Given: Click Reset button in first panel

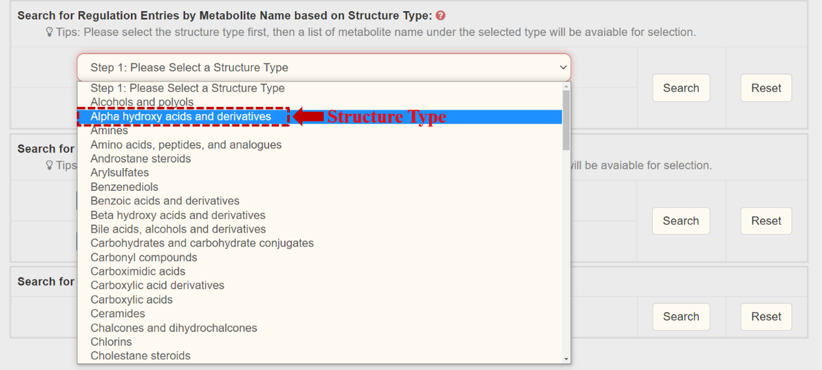Looking at the screenshot, I should coord(766,89).
